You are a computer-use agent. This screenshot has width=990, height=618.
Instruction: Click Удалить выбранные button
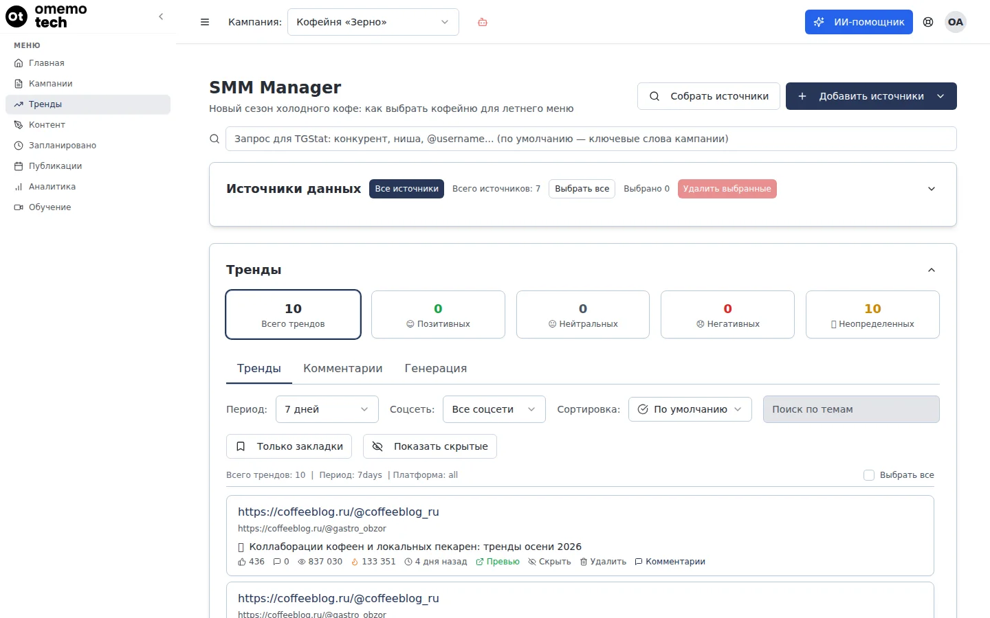727,189
